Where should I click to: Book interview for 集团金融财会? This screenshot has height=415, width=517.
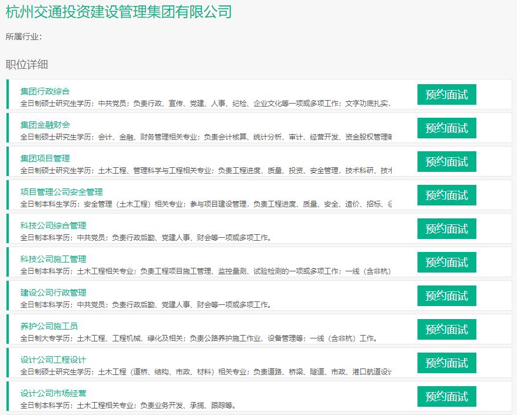click(x=447, y=128)
